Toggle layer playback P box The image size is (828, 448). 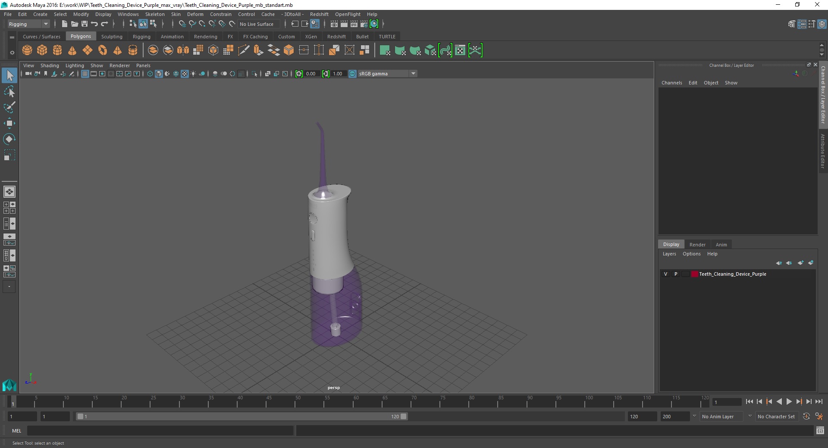676,274
